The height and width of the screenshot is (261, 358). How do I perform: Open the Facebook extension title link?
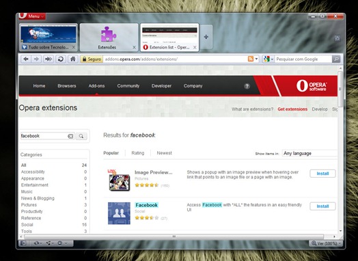[x=146, y=205]
